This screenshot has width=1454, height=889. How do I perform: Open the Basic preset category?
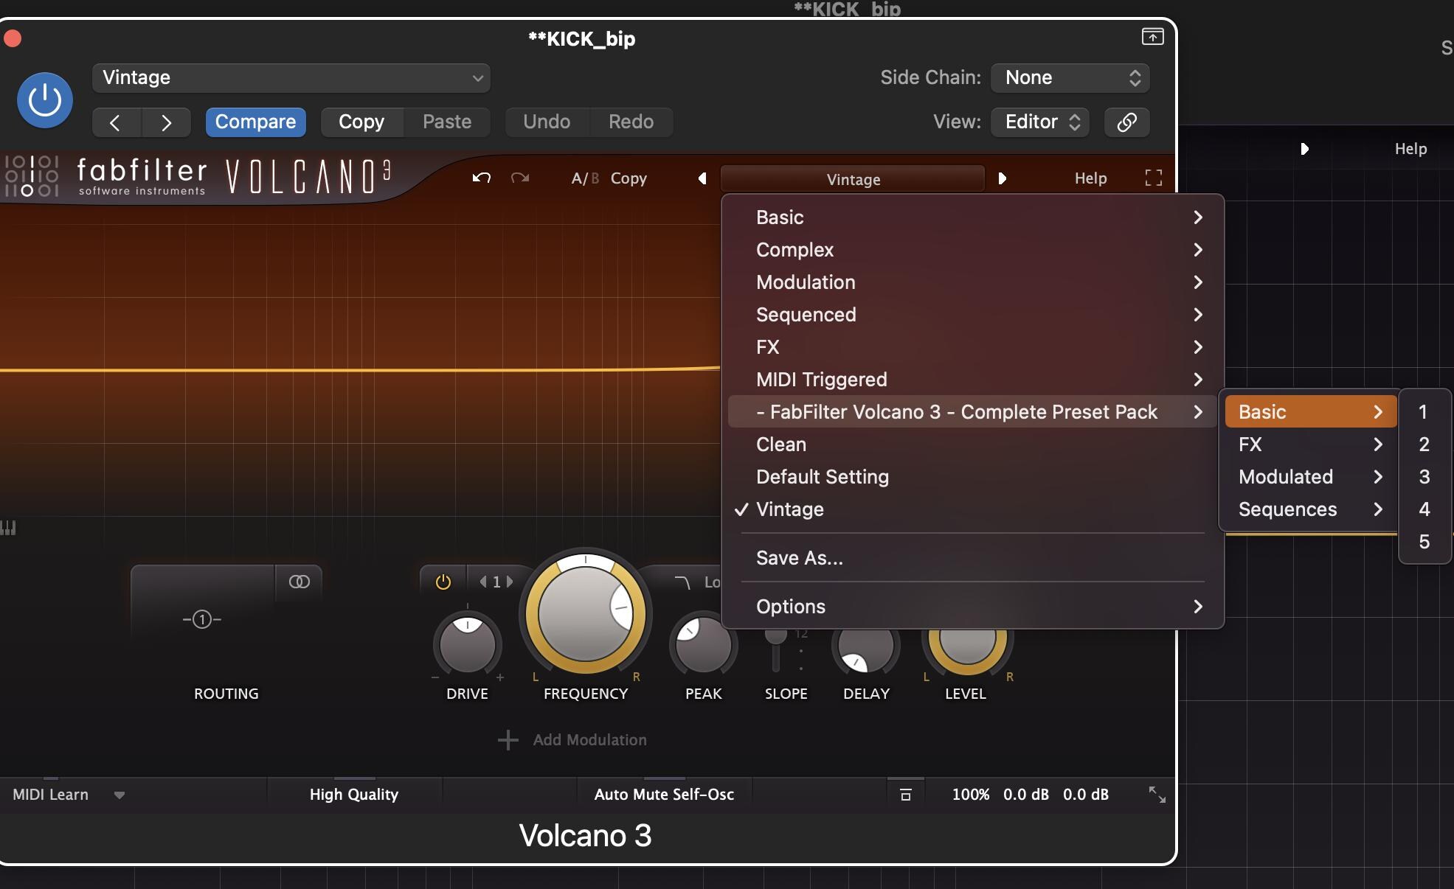point(972,217)
